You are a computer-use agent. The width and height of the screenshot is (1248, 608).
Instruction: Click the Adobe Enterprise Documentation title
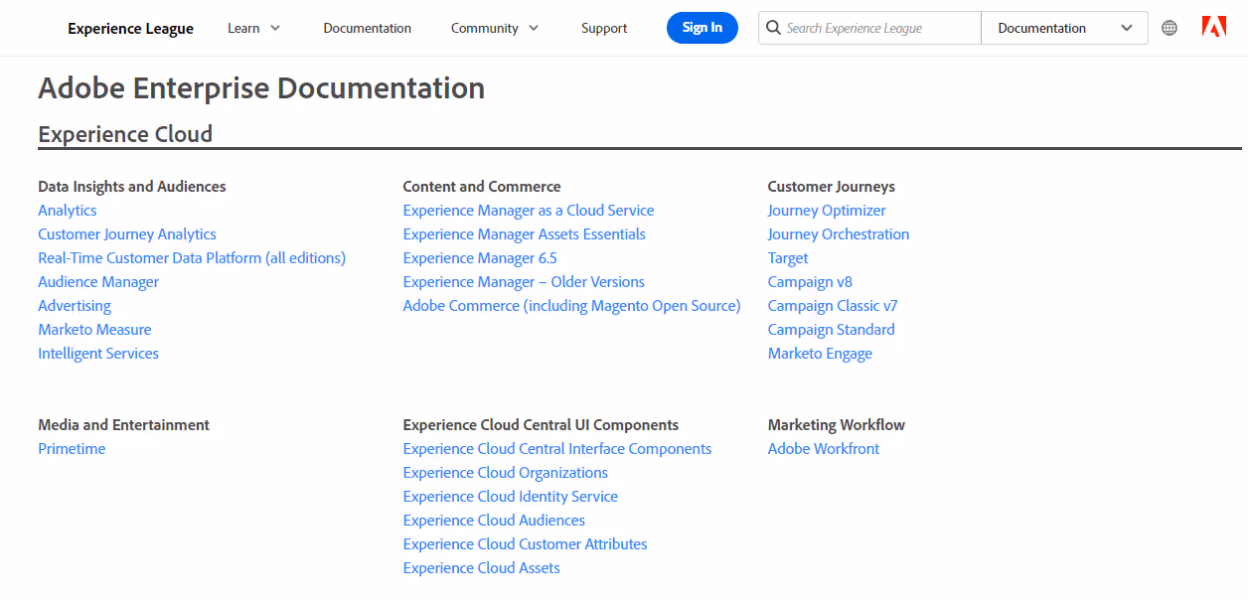(x=261, y=88)
